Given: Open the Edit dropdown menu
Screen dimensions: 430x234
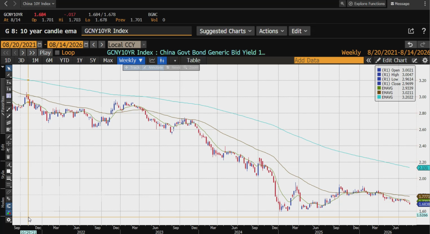Looking at the screenshot, I should (299, 31).
